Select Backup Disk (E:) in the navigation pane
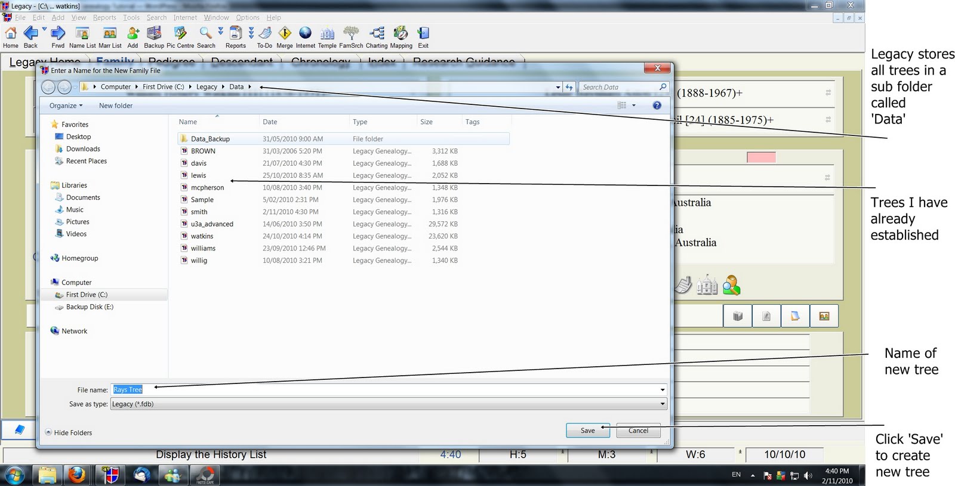955x486 pixels. click(90, 307)
